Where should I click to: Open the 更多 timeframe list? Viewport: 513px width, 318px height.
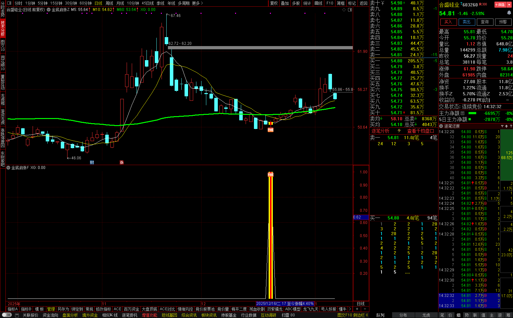pos(197,3)
